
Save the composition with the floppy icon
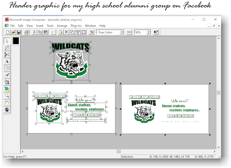click(19, 32)
